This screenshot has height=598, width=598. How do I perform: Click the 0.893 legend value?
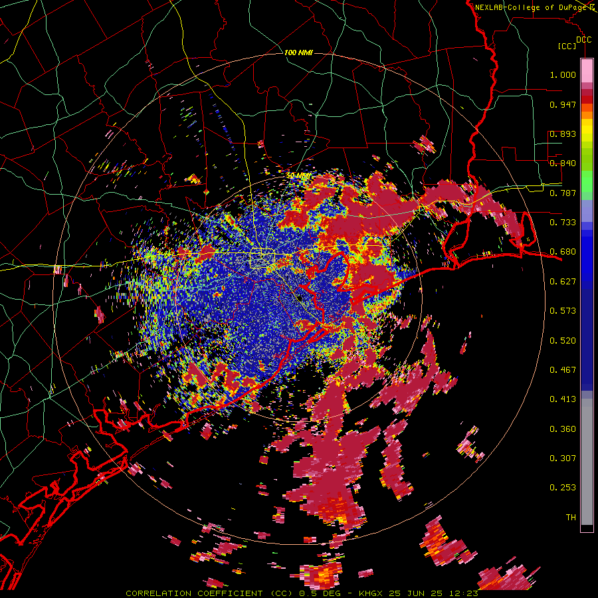click(x=563, y=134)
